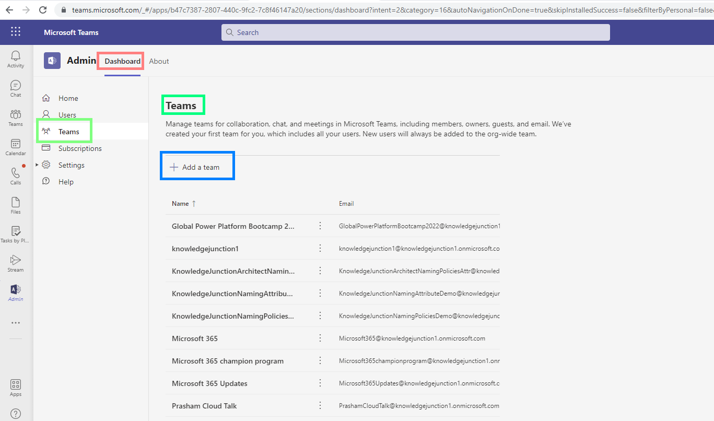714x421 pixels.
Task: Sort teams by Name column header
Action: 183,204
